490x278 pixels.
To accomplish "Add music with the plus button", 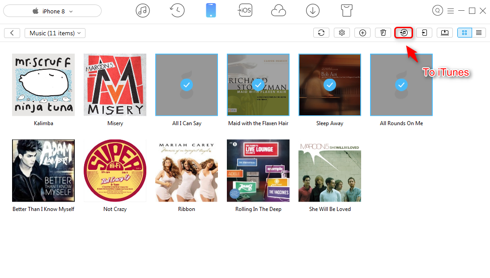I will click(x=362, y=33).
